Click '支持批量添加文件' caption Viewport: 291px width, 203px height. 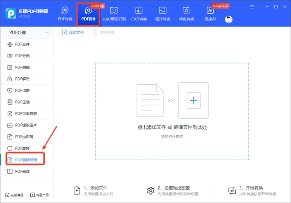(99, 194)
